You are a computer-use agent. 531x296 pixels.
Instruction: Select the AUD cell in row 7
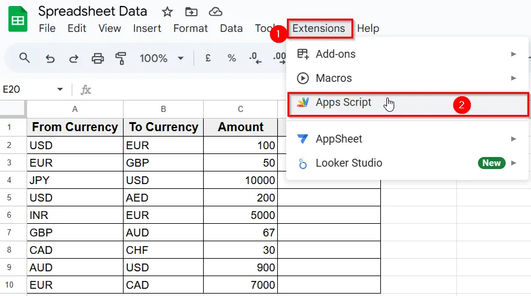tap(163, 232)
